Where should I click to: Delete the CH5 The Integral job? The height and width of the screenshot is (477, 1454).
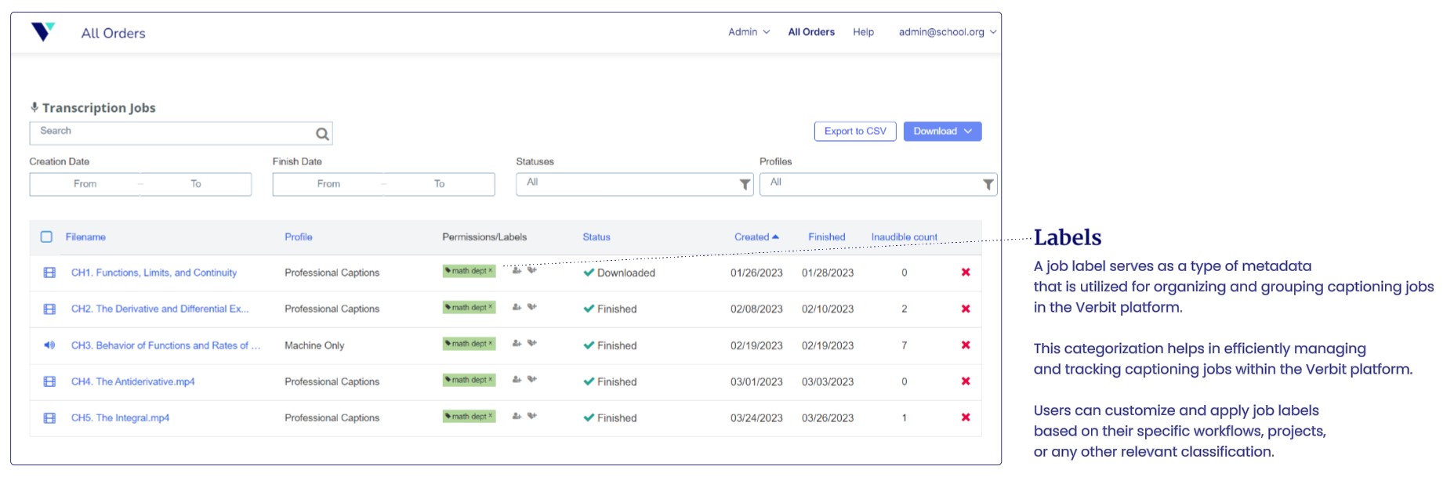coord(966,417)
